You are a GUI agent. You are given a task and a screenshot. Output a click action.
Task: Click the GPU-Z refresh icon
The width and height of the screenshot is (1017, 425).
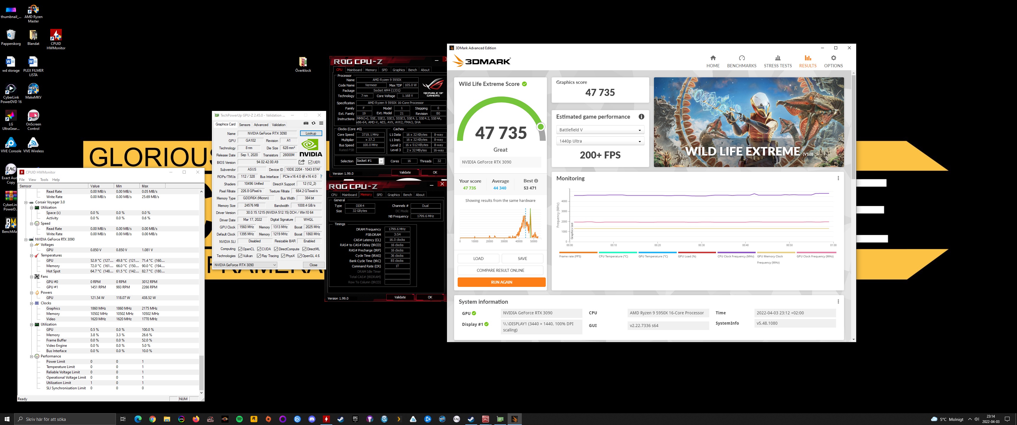click(x=313, y=123)
